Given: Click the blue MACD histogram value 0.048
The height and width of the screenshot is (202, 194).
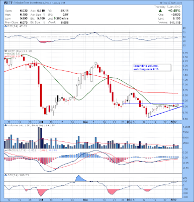Looking at the screenshot, I should (53, 150).
